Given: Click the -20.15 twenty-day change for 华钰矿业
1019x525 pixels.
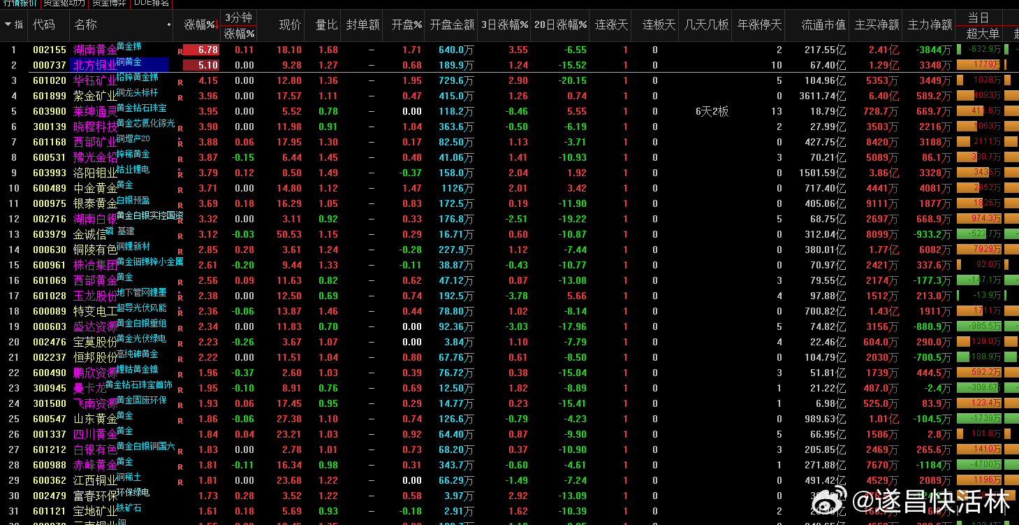Looking at the screenshot, I should (573, 80).
